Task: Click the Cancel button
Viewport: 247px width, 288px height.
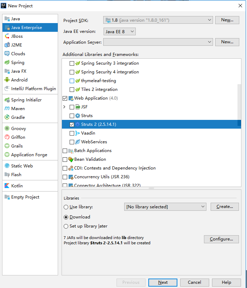Action: point(195,282)
